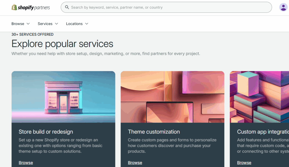Follow Browse link under Custom app integration
Viewport: 289px width, 167px height.
coord(244,162)
